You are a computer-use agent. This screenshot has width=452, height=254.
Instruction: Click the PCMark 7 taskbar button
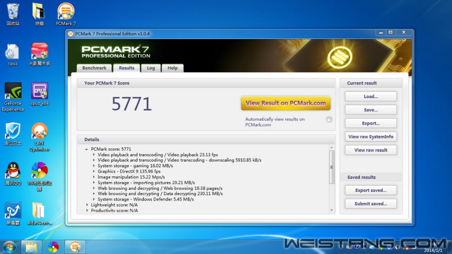tap(75, 247)
